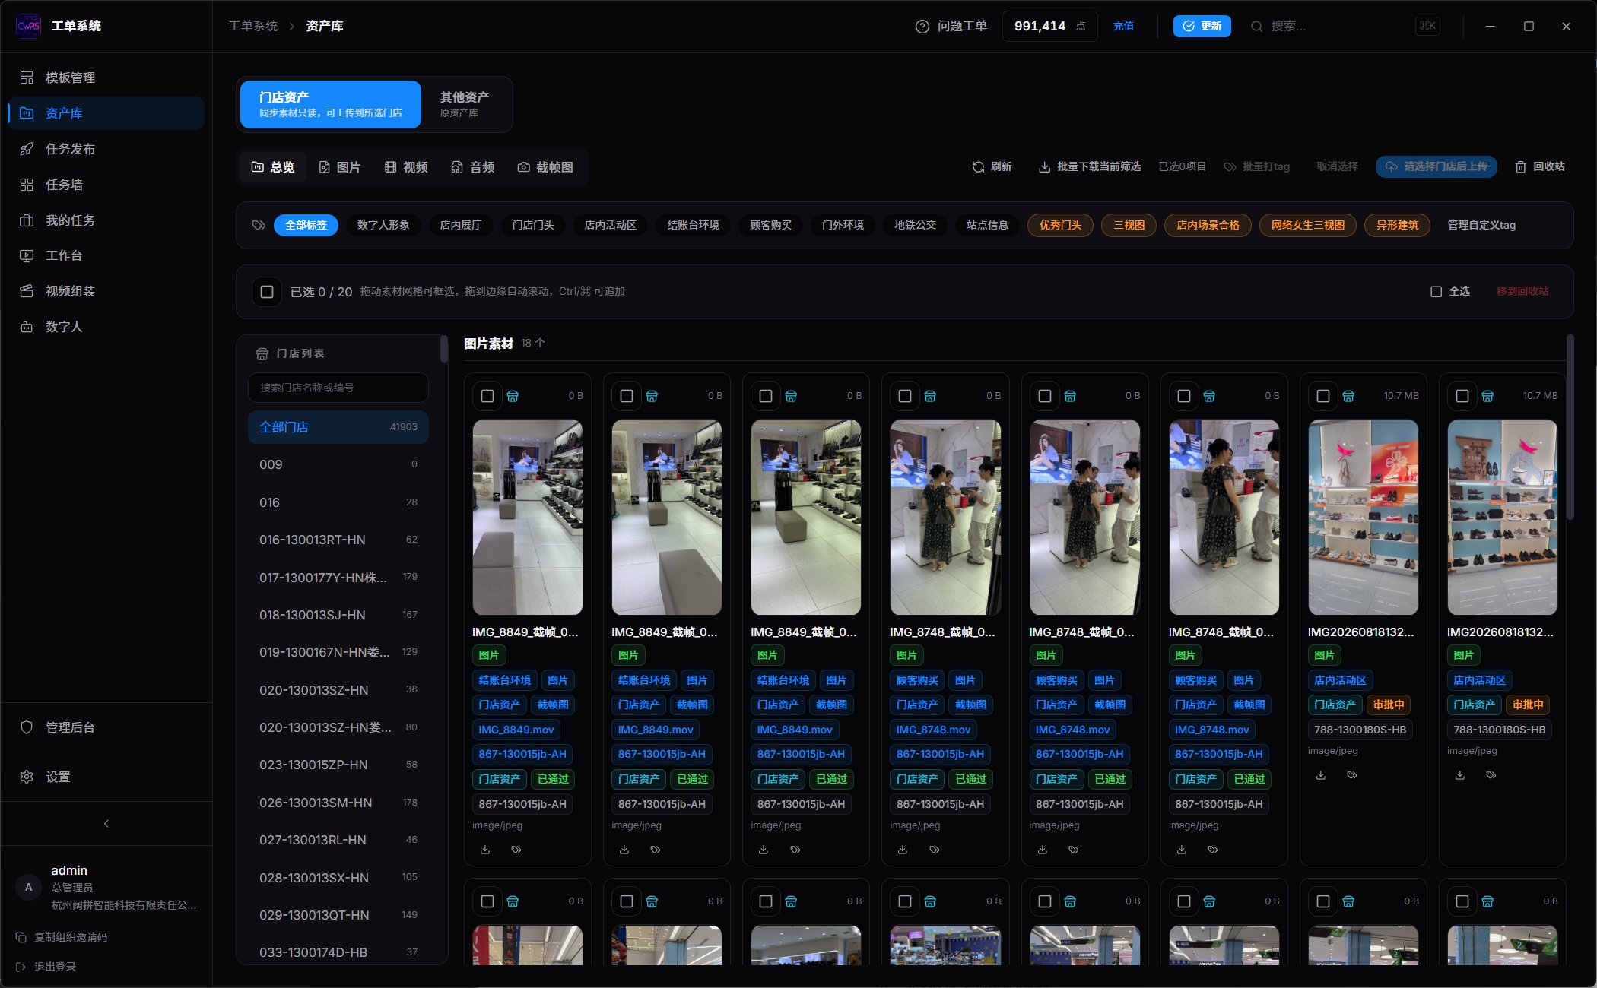Click the 刷新 refresh button
The height and width of the screenshot is (988, 1597).
pos(992,166)
